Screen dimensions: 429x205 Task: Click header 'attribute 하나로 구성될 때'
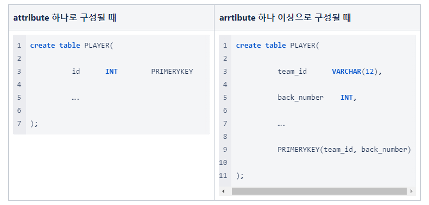pos(65,18)
